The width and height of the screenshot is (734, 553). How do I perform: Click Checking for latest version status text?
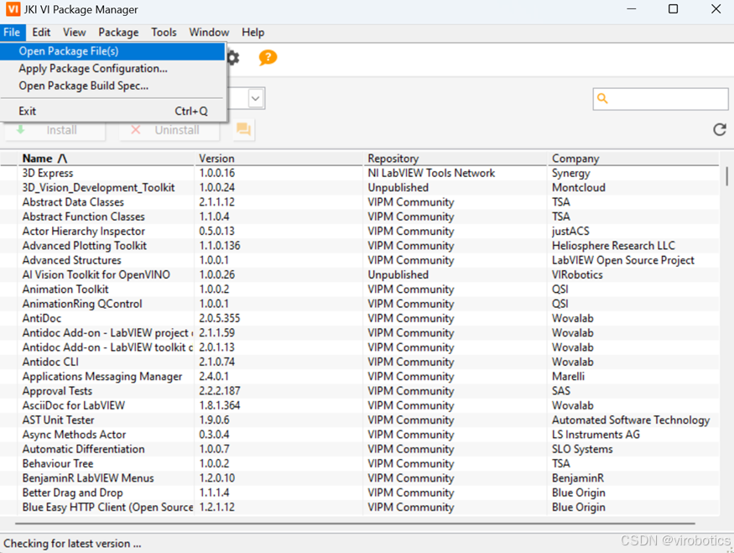click(x=72, y=544)
